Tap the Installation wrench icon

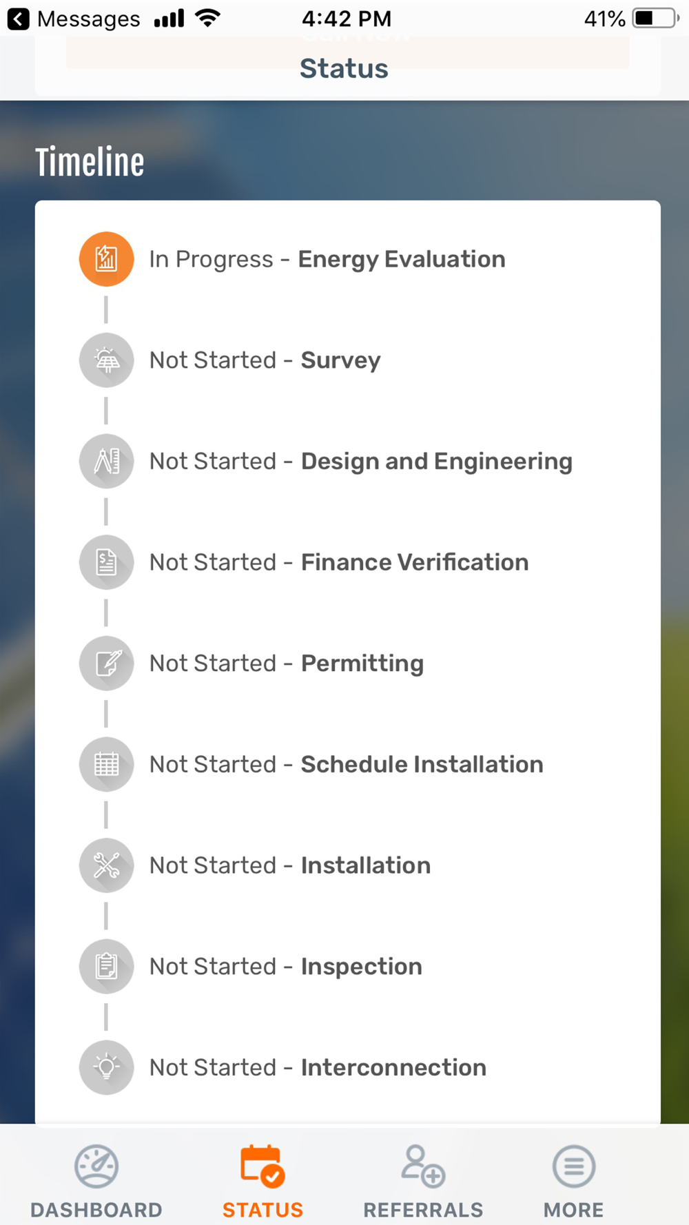(x=106, y=865)
